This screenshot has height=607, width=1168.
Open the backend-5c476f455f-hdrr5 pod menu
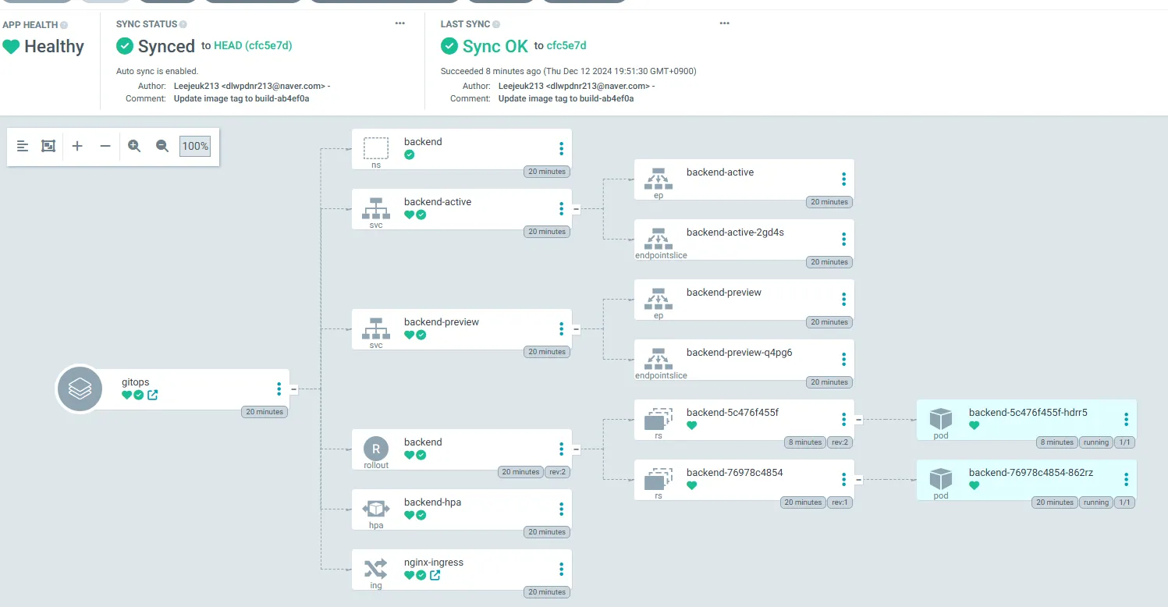coord(1126,419)
